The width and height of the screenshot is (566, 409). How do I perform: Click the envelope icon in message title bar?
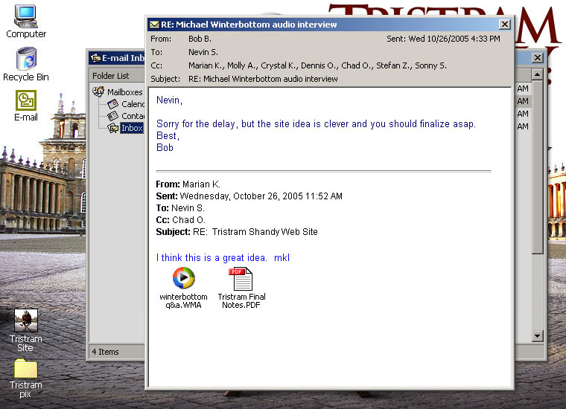tap(154, 25)
